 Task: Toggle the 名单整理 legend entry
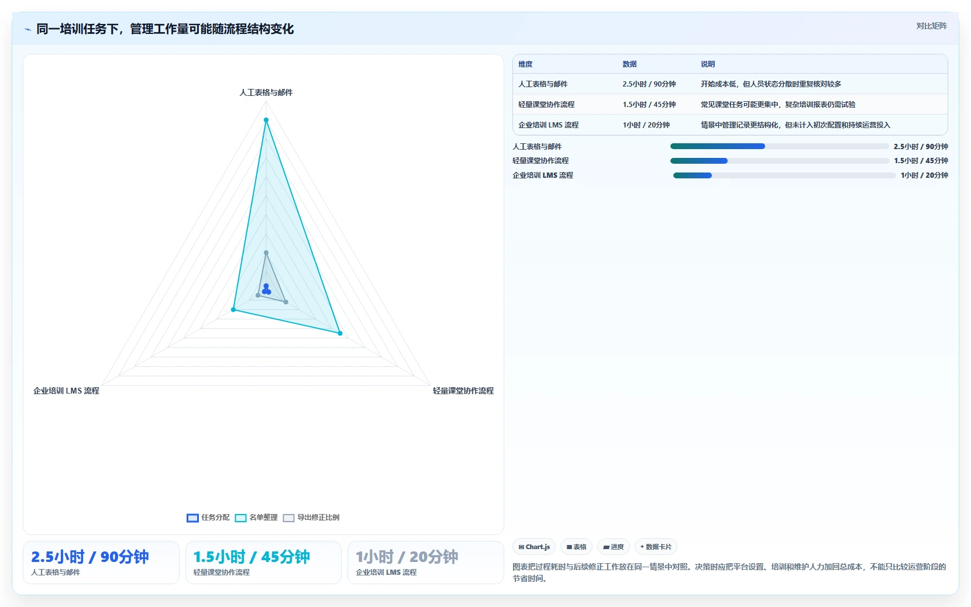point(256,518)
